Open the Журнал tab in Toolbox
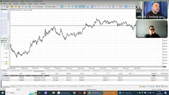The height and width of the screenshot is (95, 169). 90,86
